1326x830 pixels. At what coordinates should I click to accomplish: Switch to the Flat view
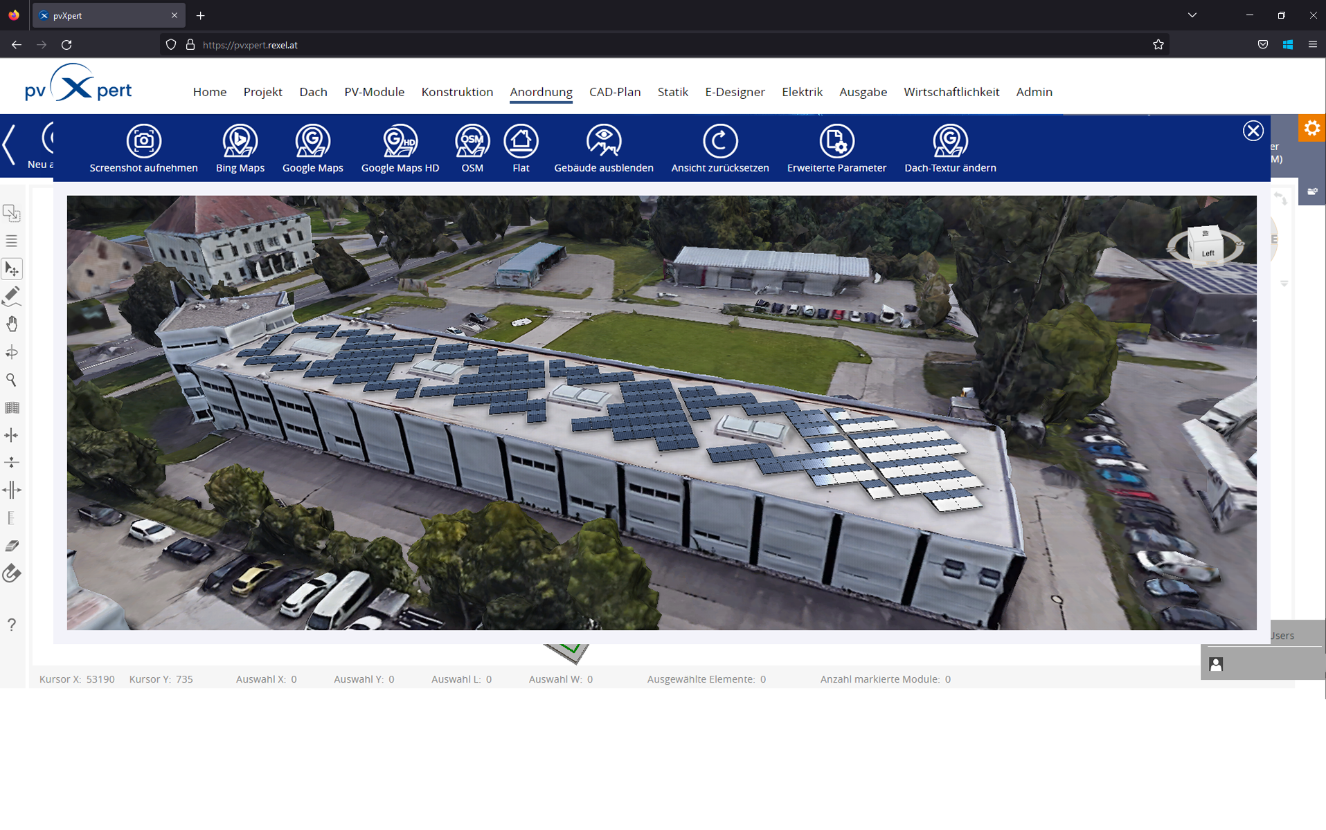click(x=521, y=142)
